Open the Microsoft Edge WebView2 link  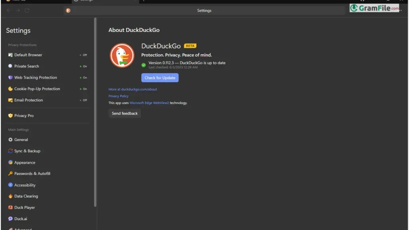tap(149, 103)
